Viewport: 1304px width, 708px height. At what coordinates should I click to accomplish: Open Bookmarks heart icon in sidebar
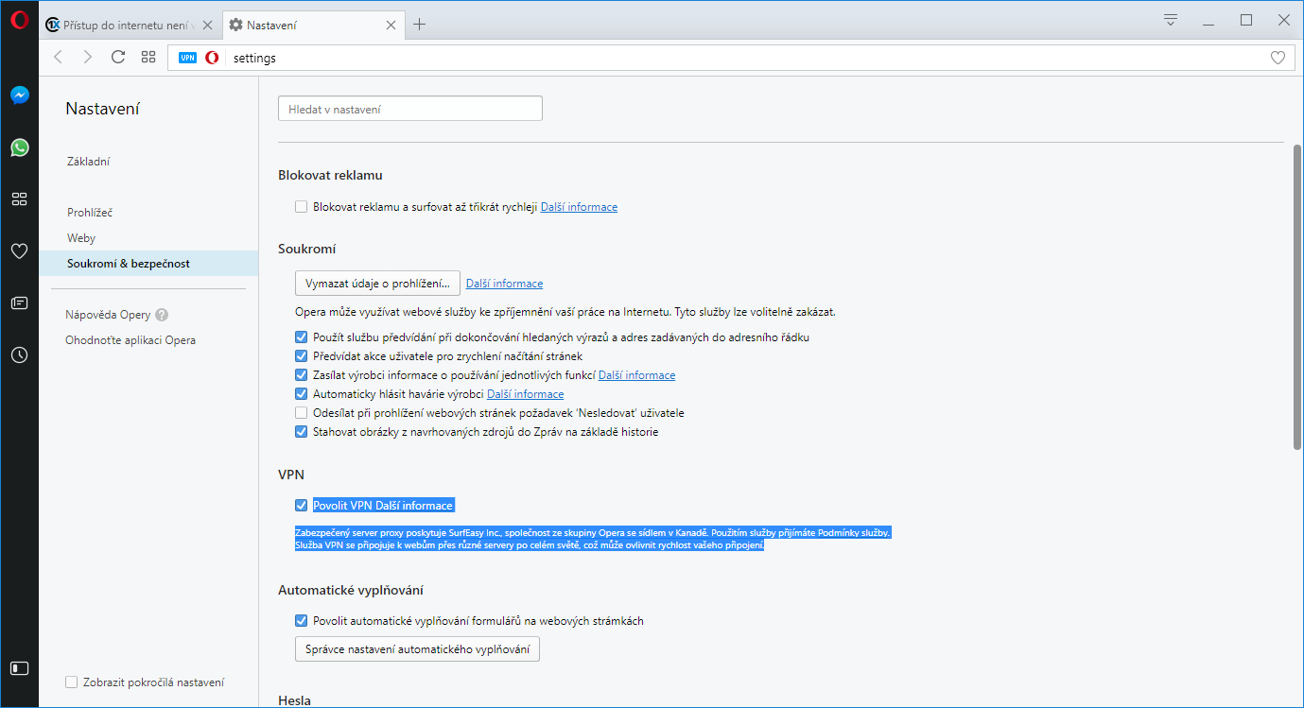[x=19, y=251]
